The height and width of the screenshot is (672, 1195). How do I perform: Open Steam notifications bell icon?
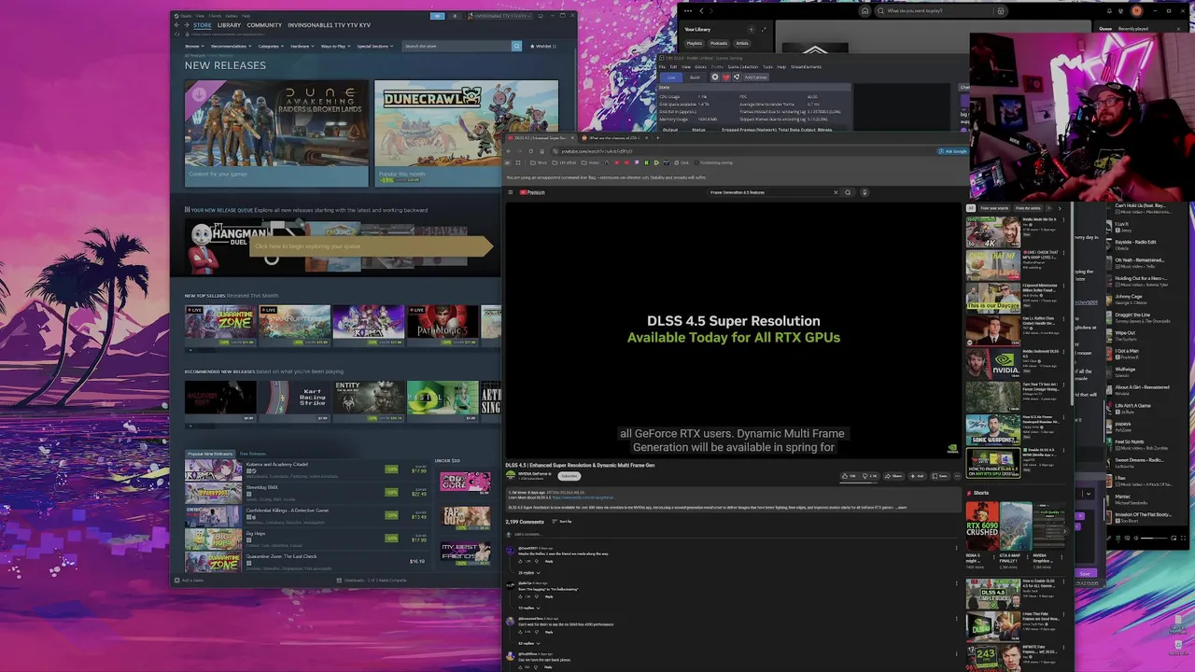point(455,16)
